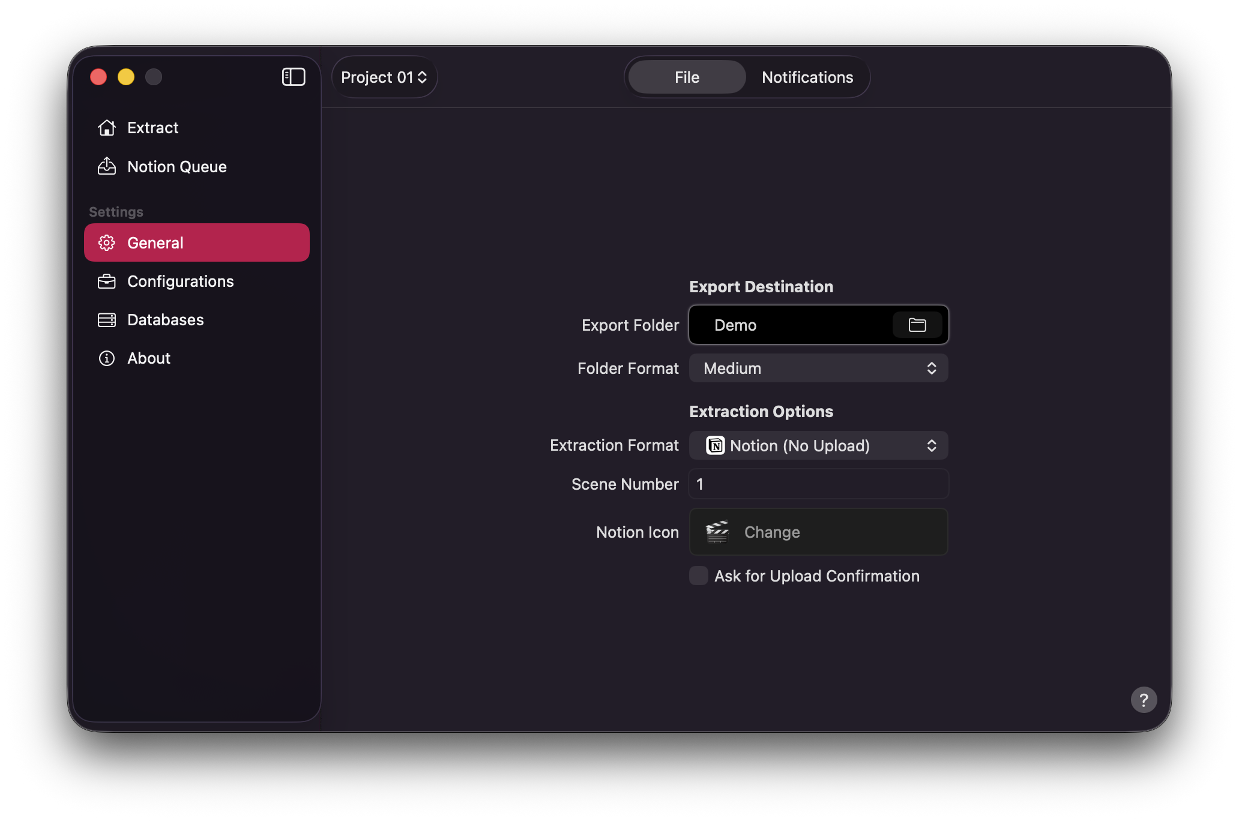The image size is (1239, 821).
Task: Open the Folder Format Medium dropdown
Action: point(819,368)
